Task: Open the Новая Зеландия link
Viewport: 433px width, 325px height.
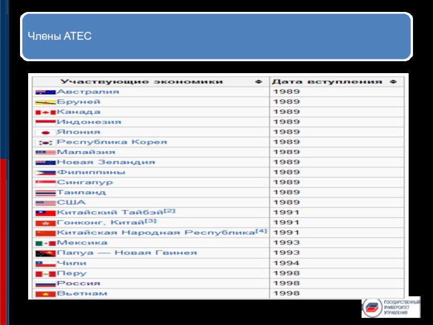Action: pos(106,162)
